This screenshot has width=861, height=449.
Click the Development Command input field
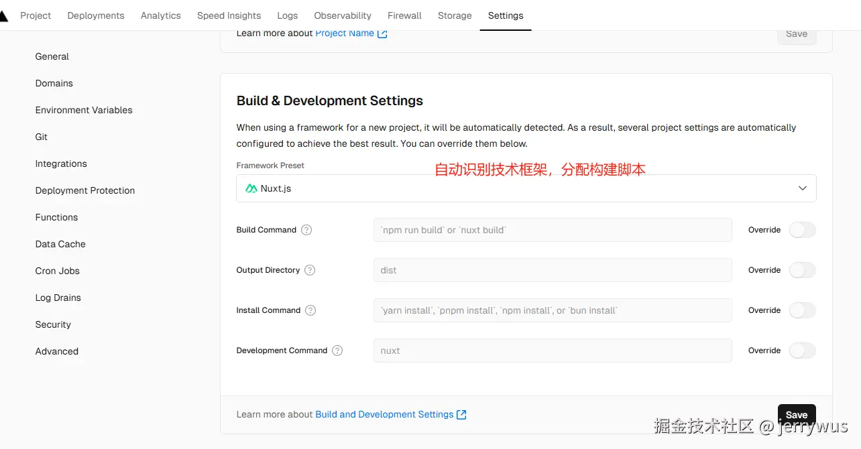click(x=553, y=350)
